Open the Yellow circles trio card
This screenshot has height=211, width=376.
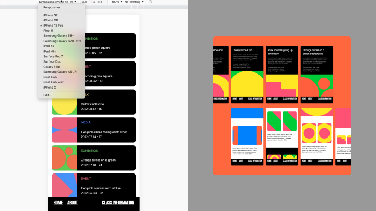94,102
